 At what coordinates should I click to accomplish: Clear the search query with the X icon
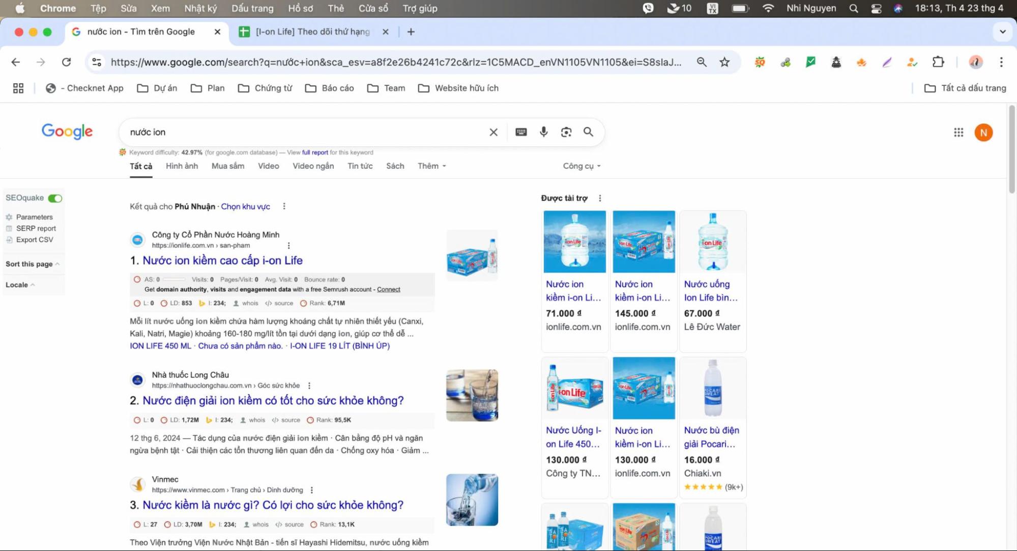pyautogui.click(x=493, y=132)
